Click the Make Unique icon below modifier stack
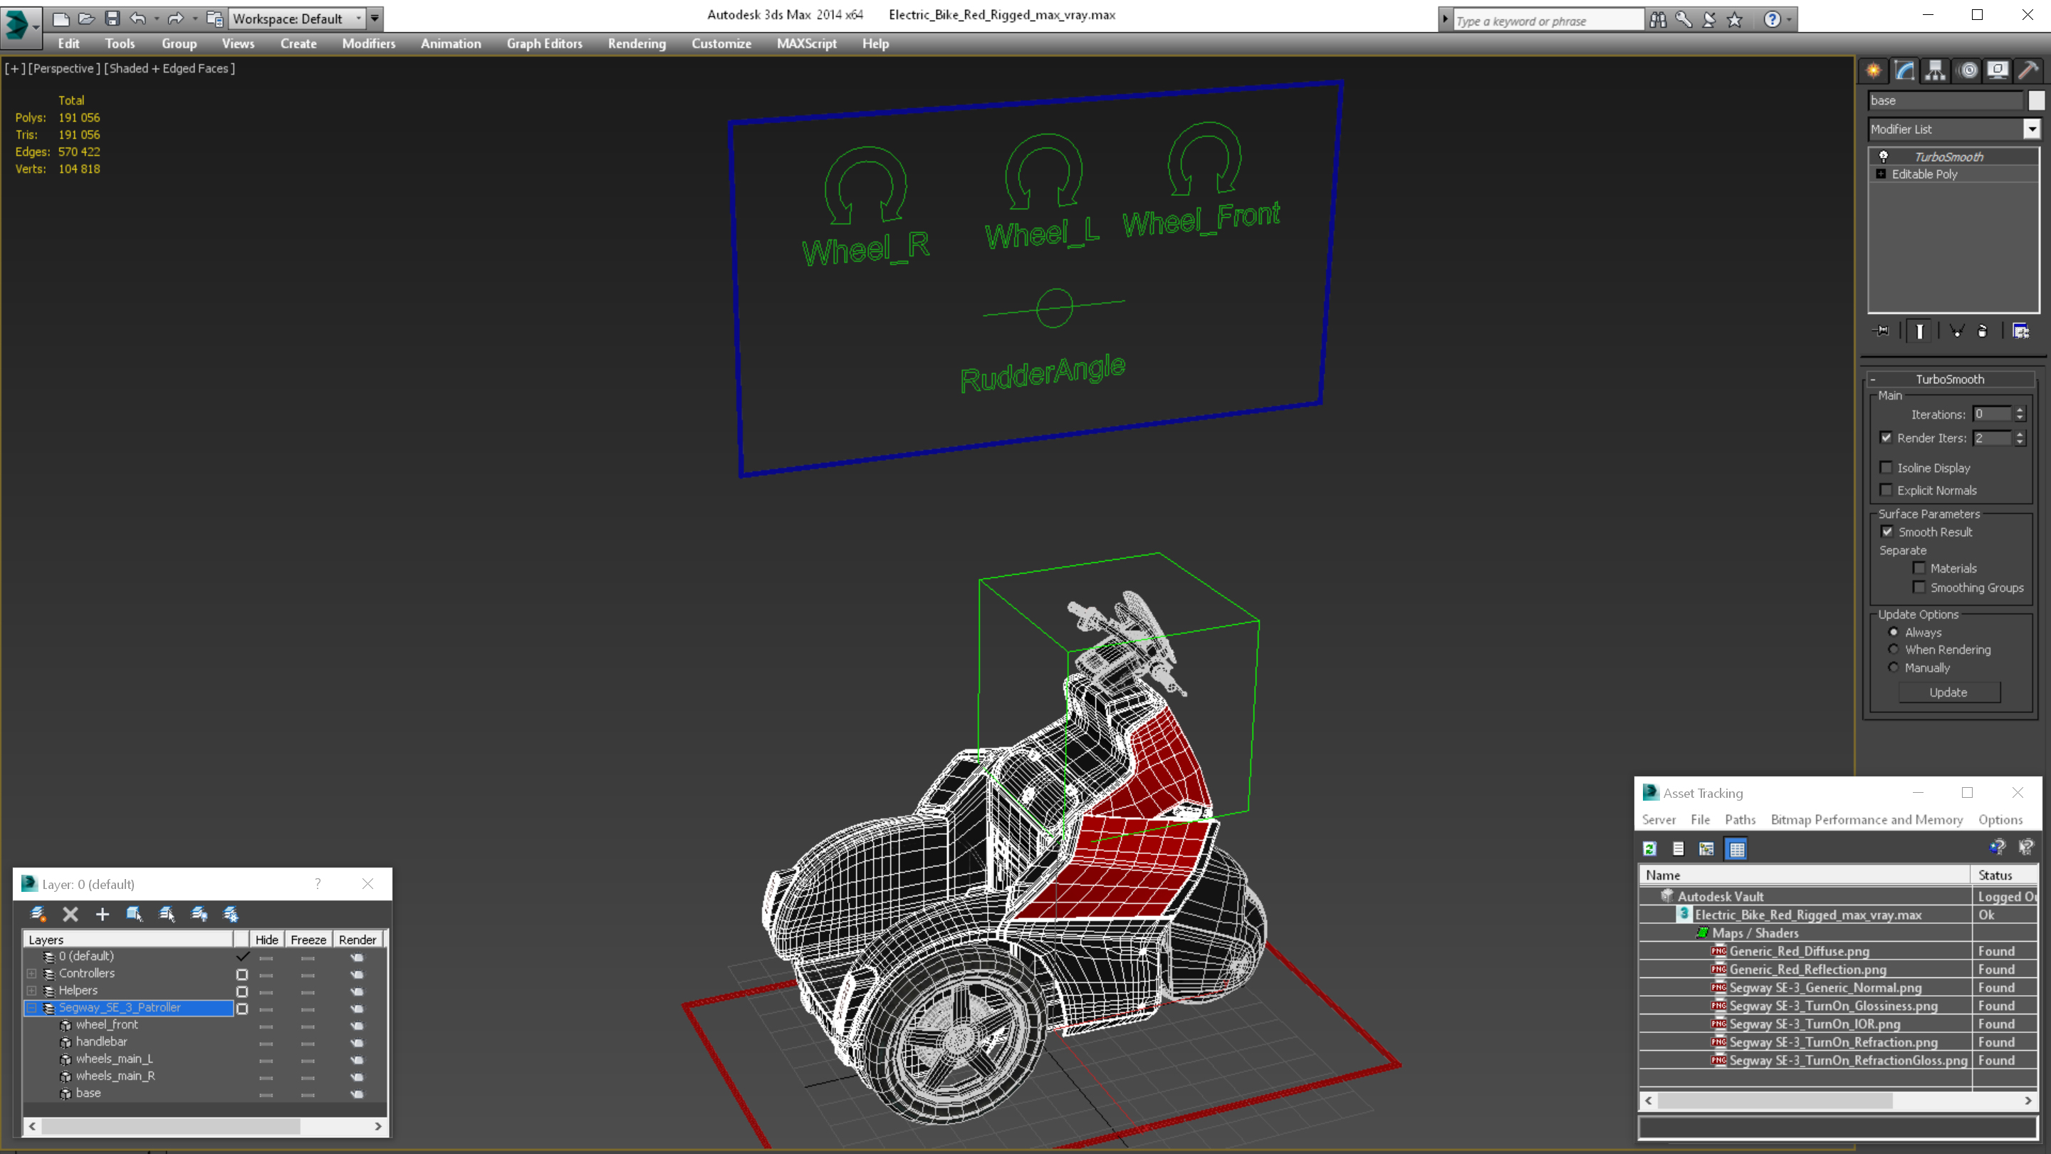Image resolution: width=2051 pixels, height=1154 pixels. point(1956,331)
